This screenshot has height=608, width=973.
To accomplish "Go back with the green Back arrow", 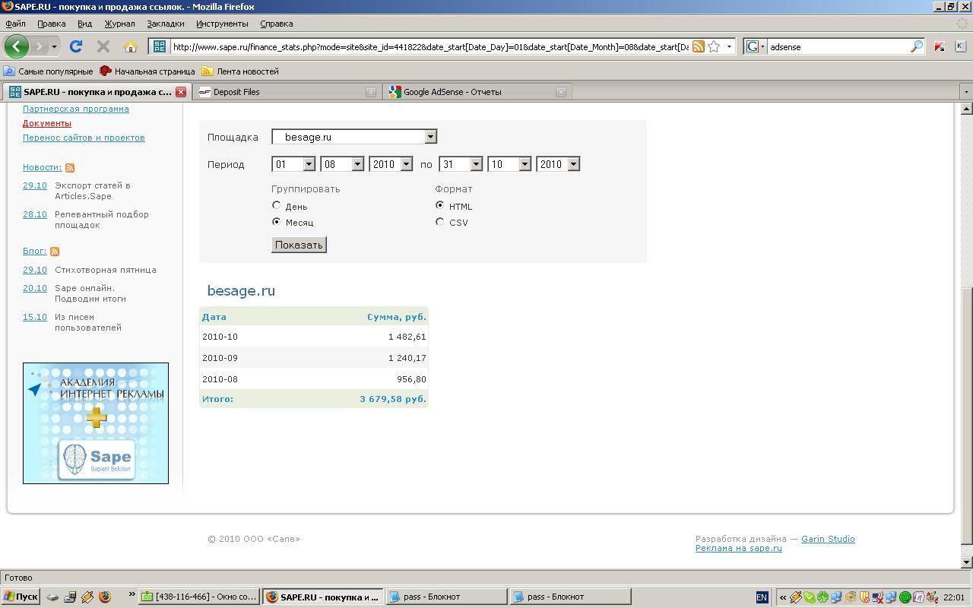I will click(17, 46).
